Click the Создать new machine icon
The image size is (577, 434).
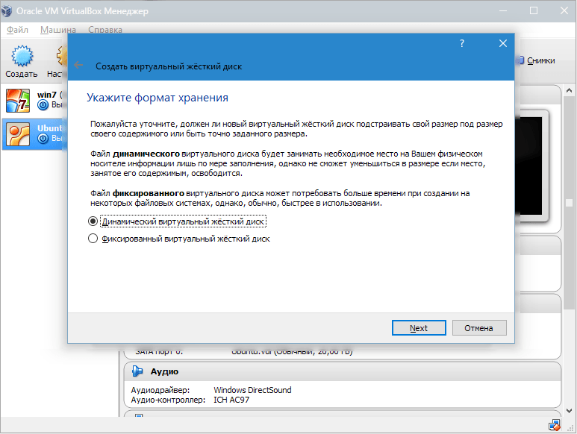21,57
